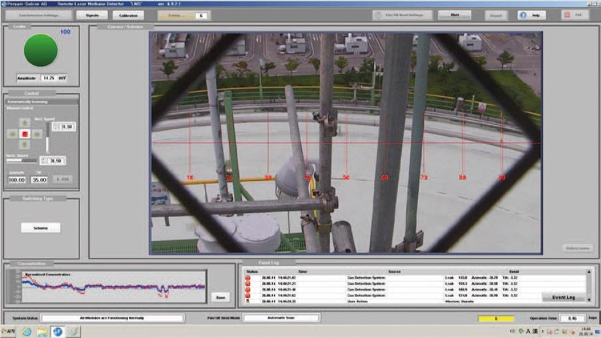Click the Scheme button

tap(41, 228)
